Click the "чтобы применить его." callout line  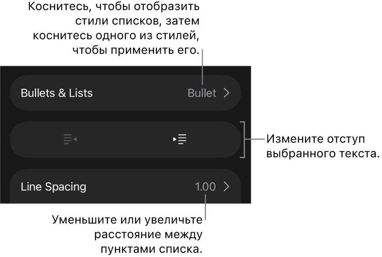(x=136, y=50)
